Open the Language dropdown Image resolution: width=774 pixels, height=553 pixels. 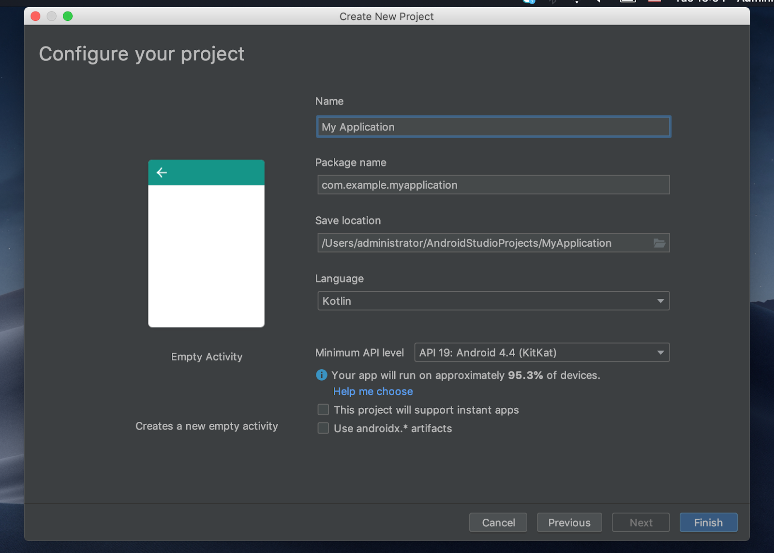[x=493, y=300]
